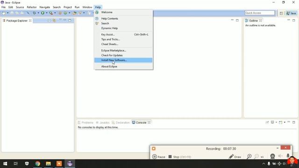Open the Run dropdown arrow
The width and height of the screenshot is (299, 168).
click(x=46, y=13)
